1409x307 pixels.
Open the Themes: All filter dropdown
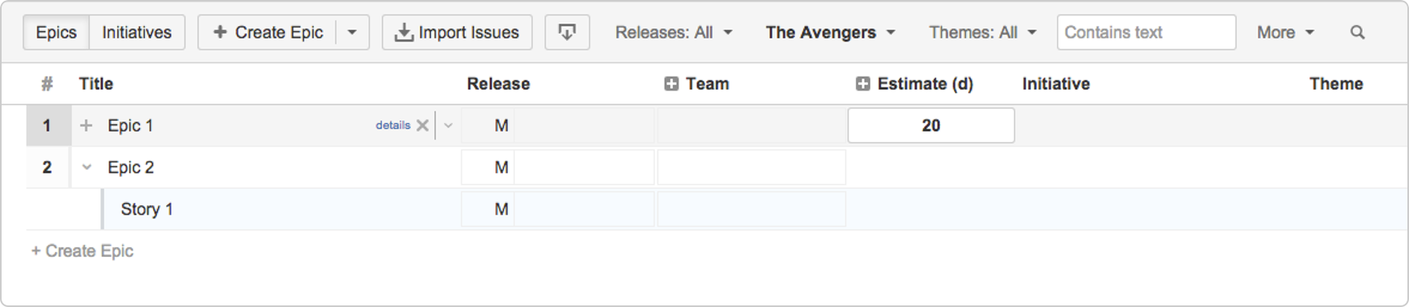(x=983, y=32)
